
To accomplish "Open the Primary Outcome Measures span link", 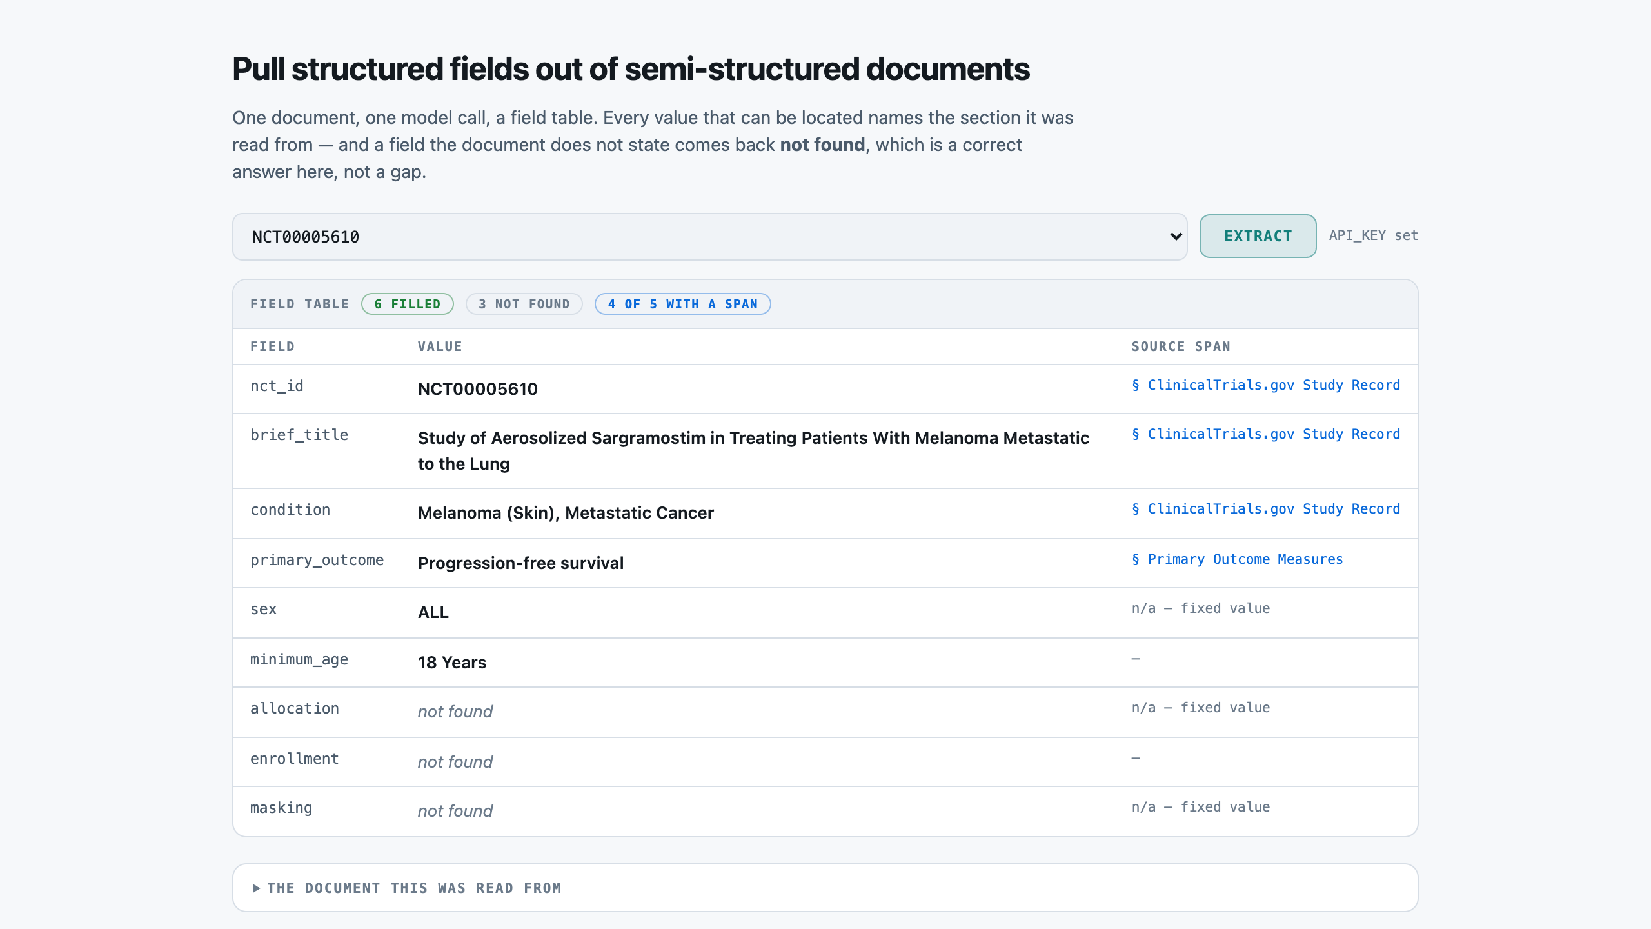I will (x=1237, y=559).
